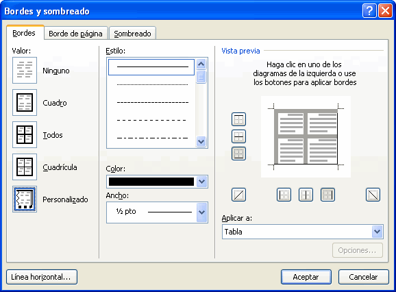Switch to the Borde de página tab
Screen dimensions: 396x292
(76, 34)
